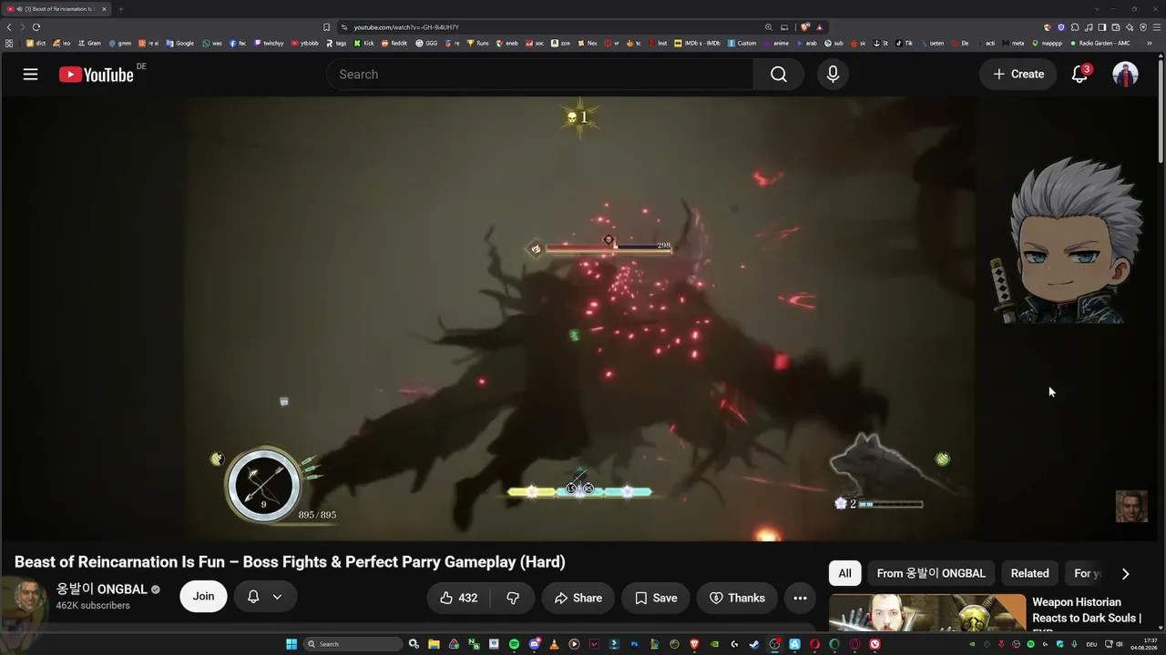
Task: Switch to the Beast of Reincarnation tab
Action: (56, 9)
